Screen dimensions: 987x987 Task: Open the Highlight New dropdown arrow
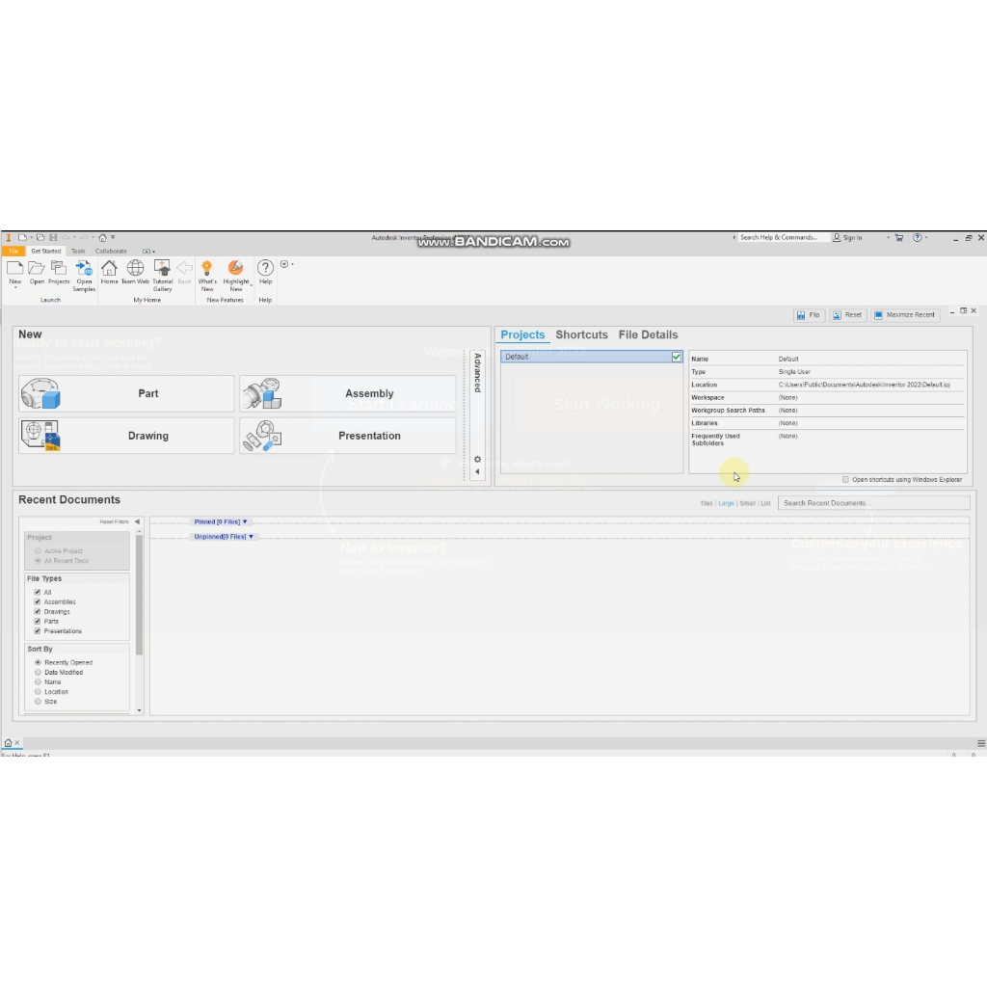252,285
